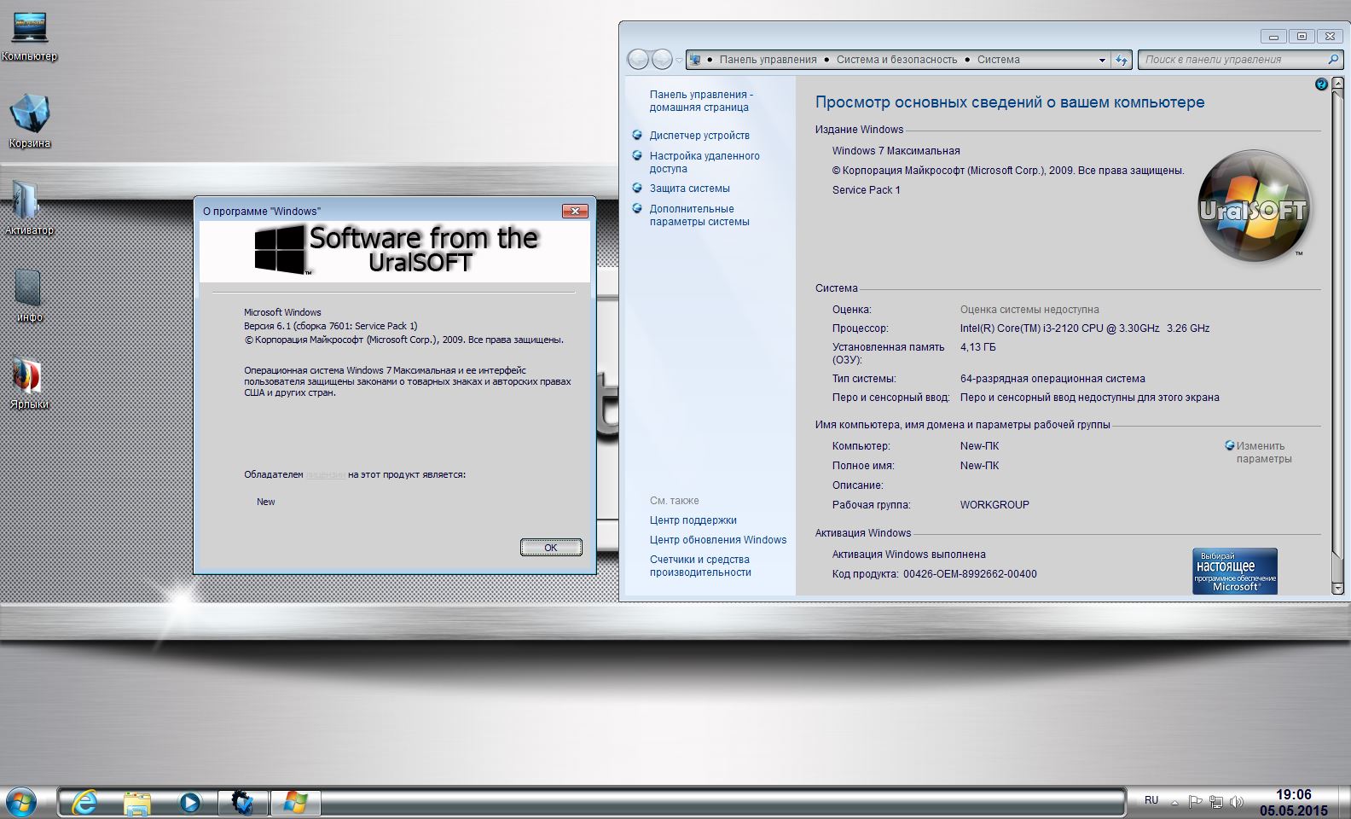The image size is (1351, 819).
Task: Click the лицензии license link in About dialog
Action: click(x=325, y=474)
